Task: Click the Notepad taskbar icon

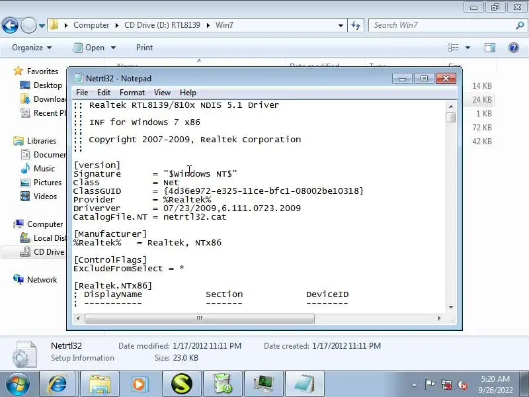Action: coord(305,384)
